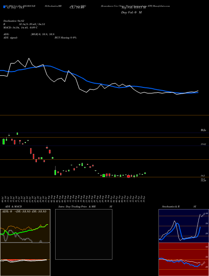Image resolution: width=209 pixels, height=276 pixels.
Task: Click the '12 Day = 14.3' label
Action: (x=15, y=8)
